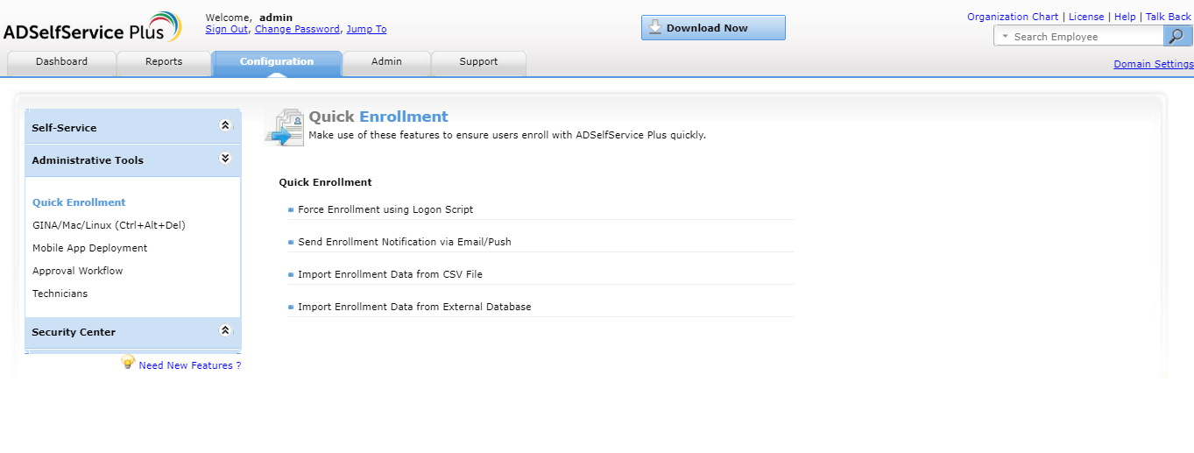Open Force Enrollment using Logon Script

385,209
